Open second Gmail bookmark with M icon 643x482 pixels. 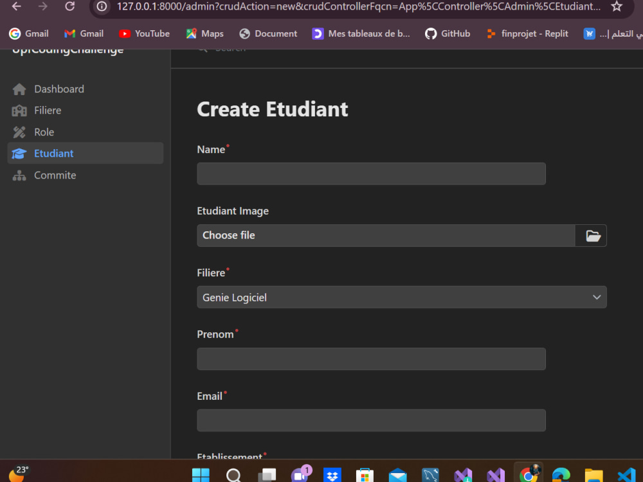[84, 33]
